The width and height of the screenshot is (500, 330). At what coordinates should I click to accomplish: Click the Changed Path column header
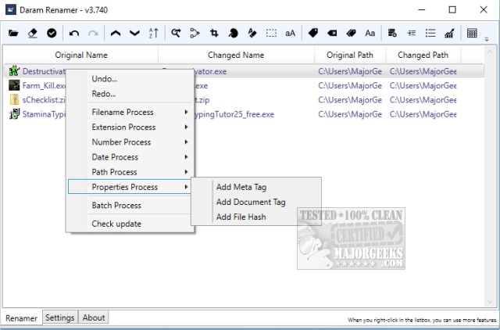[x=423, y=55]
